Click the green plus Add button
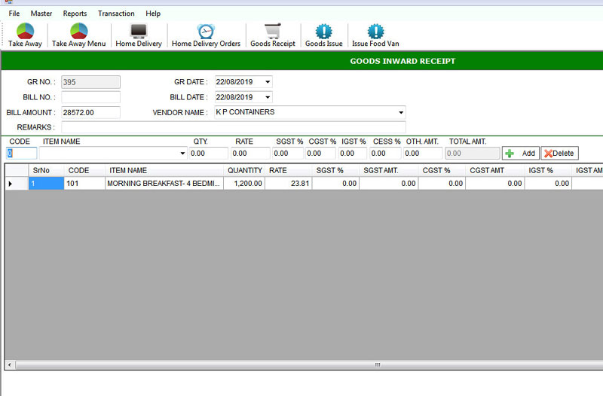Viewport: 603px width, 396px height. pos(520,153)
